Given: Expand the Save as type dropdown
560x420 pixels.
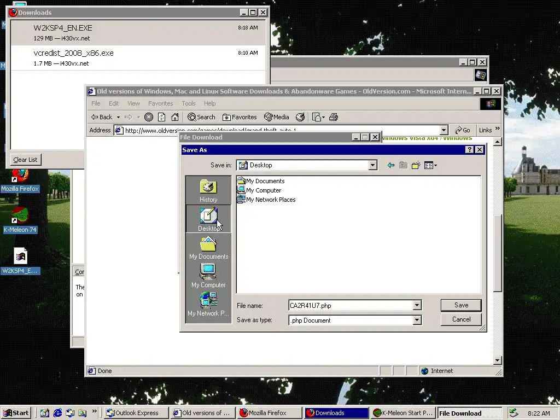Looking at the screenshot, I should pos(417,320).
